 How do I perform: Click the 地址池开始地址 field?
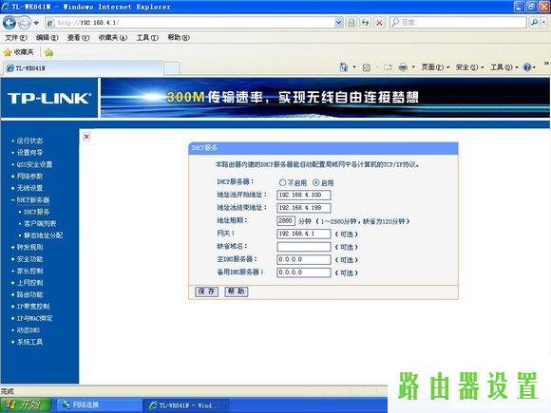tap(304, 195)
